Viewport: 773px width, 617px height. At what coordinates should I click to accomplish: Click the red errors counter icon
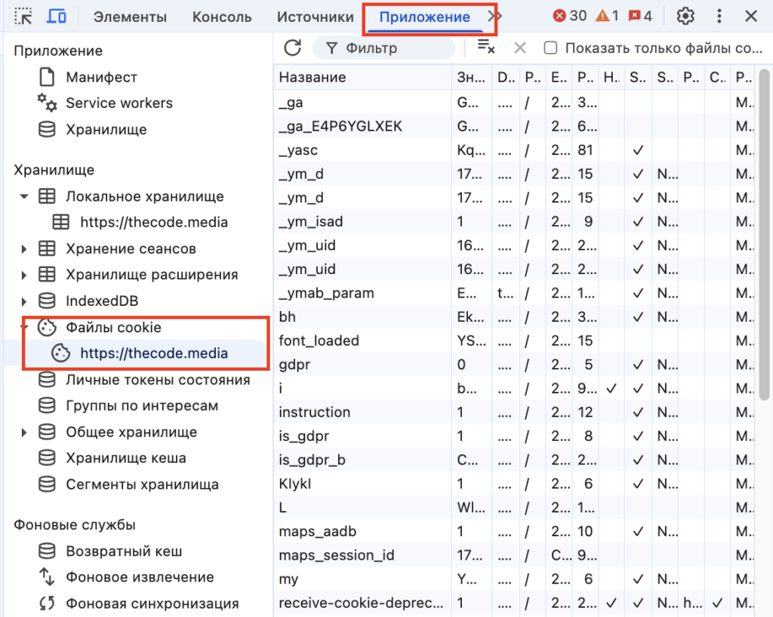(x=560, y=17)
